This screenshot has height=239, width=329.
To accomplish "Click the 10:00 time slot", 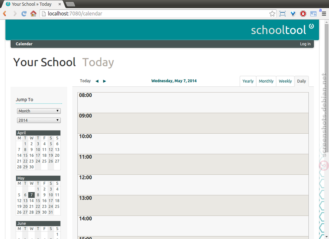I will tap(193, 144).
